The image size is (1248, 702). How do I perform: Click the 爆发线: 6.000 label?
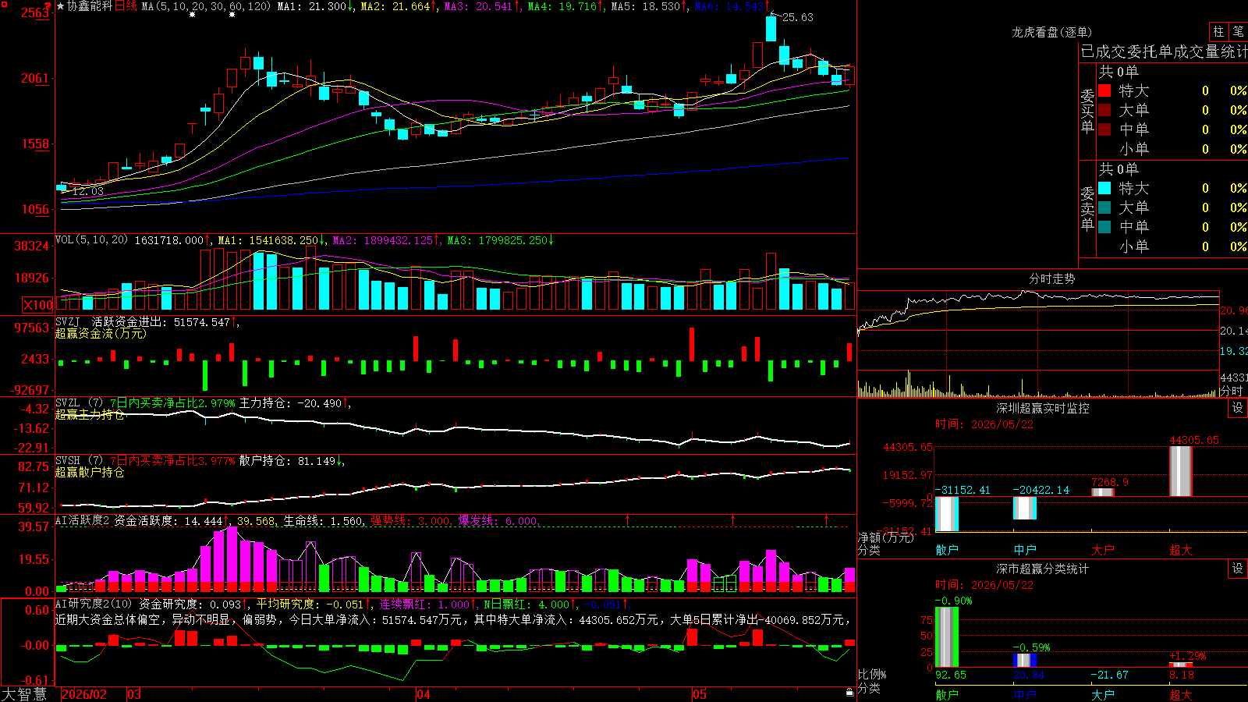498,520
